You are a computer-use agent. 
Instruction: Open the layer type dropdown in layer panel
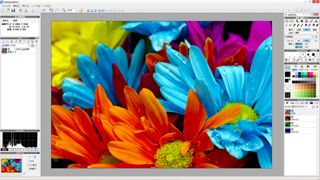(29, 46)
